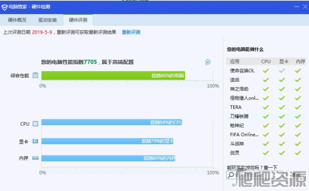Click the magnifier icon in the search box
The image size is (309, 191).
point(231,175)
